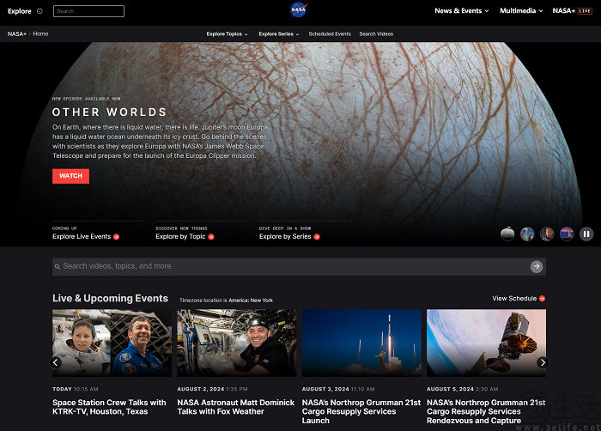Pause the hero carousel
The image size is (601, 431).
[x=586, y=234]
